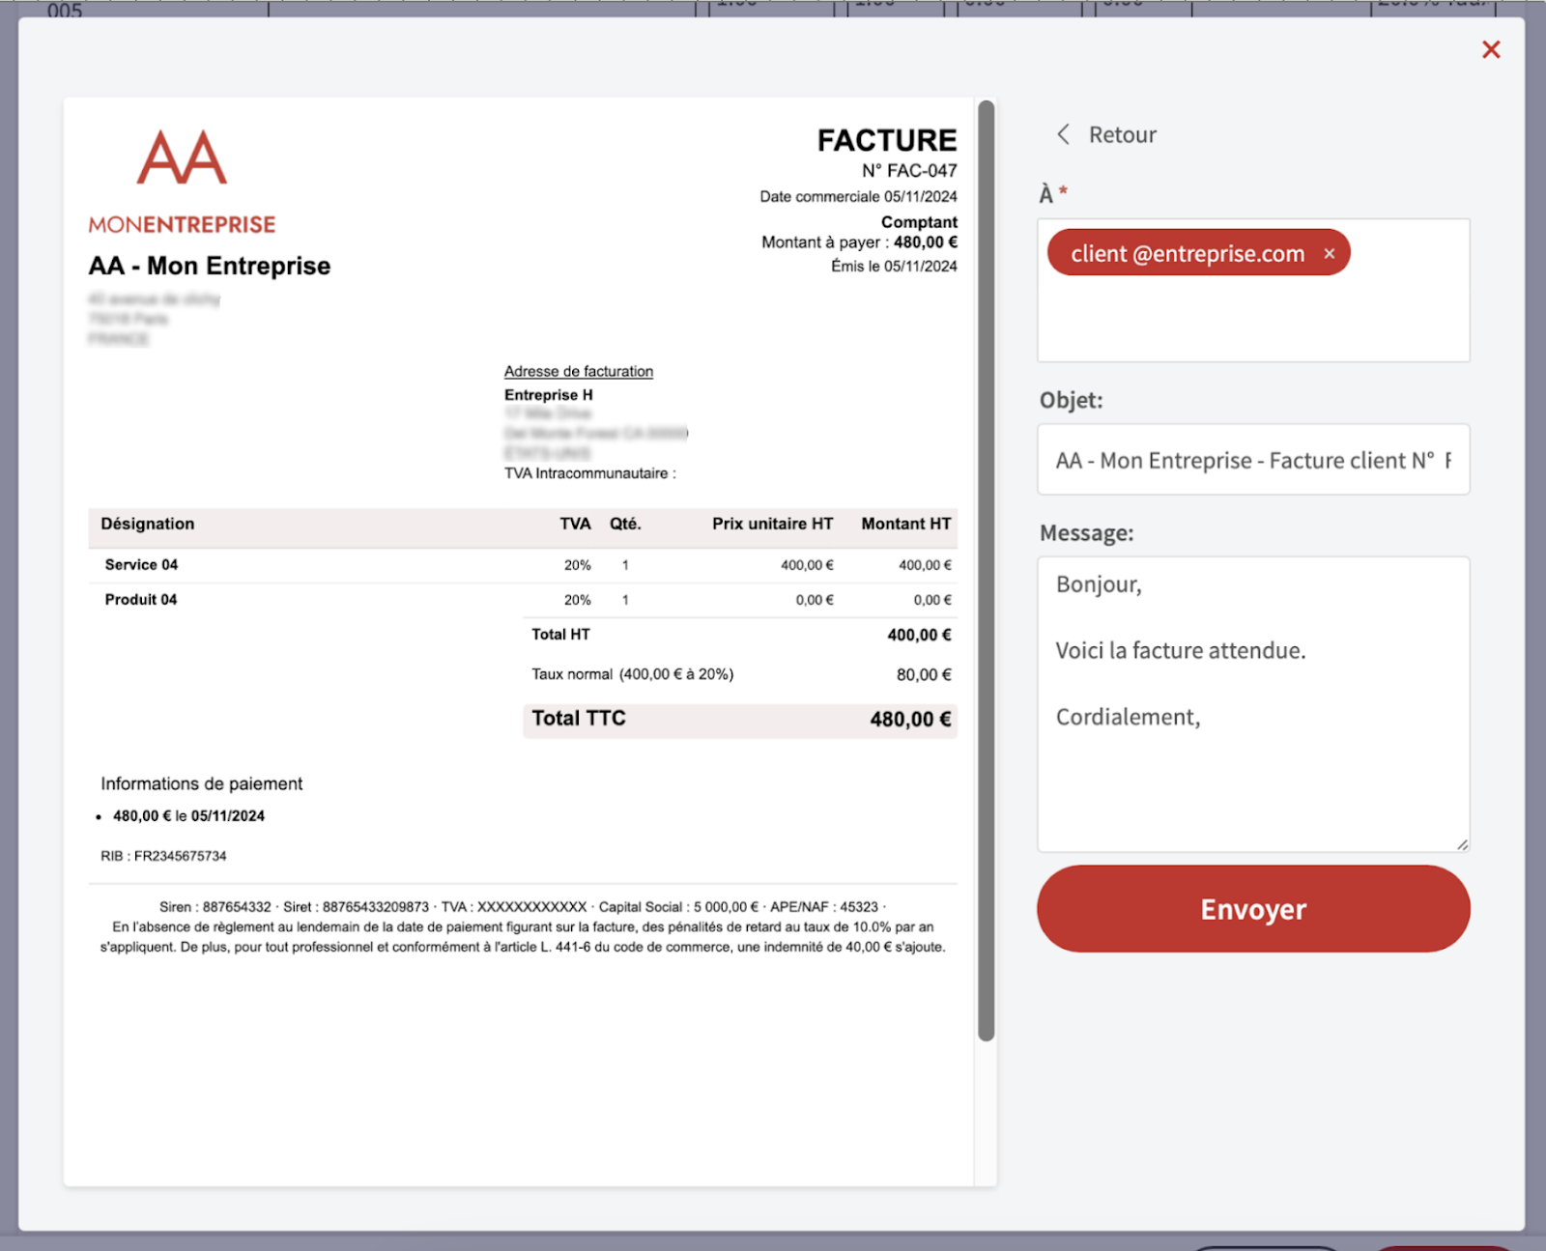Click the Comptant payment term
1546x1251 pixels.
click(919, 222)
